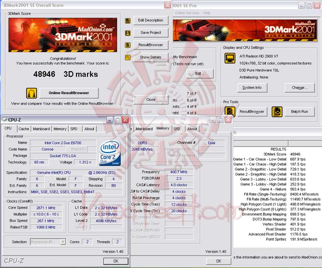
Task: Open System Info in 3DMark2001
Action: tap(252, 88)
